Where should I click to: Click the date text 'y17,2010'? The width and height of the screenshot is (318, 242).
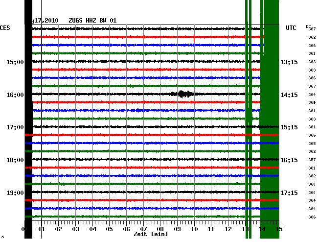coord(45,21)
